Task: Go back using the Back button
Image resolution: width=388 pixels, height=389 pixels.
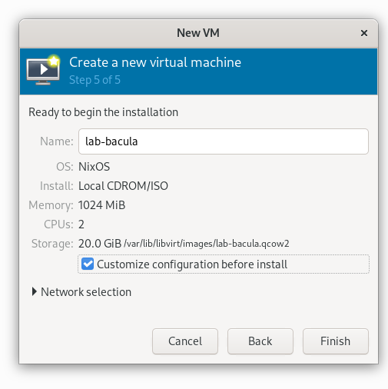Action: pos(260,341)
